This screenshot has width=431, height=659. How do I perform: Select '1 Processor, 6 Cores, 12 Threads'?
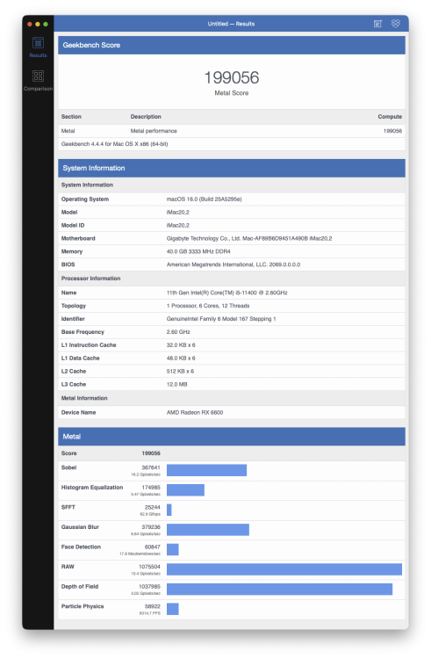click(208, 306)
